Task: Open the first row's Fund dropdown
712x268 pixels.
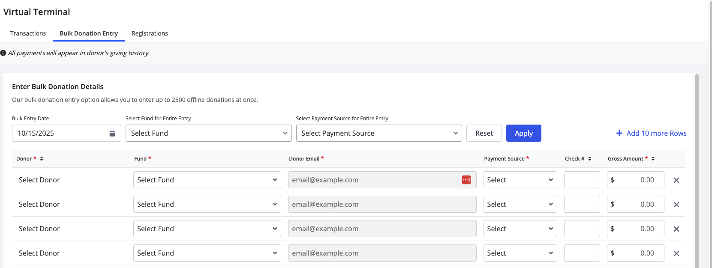Action: [207, 180]
